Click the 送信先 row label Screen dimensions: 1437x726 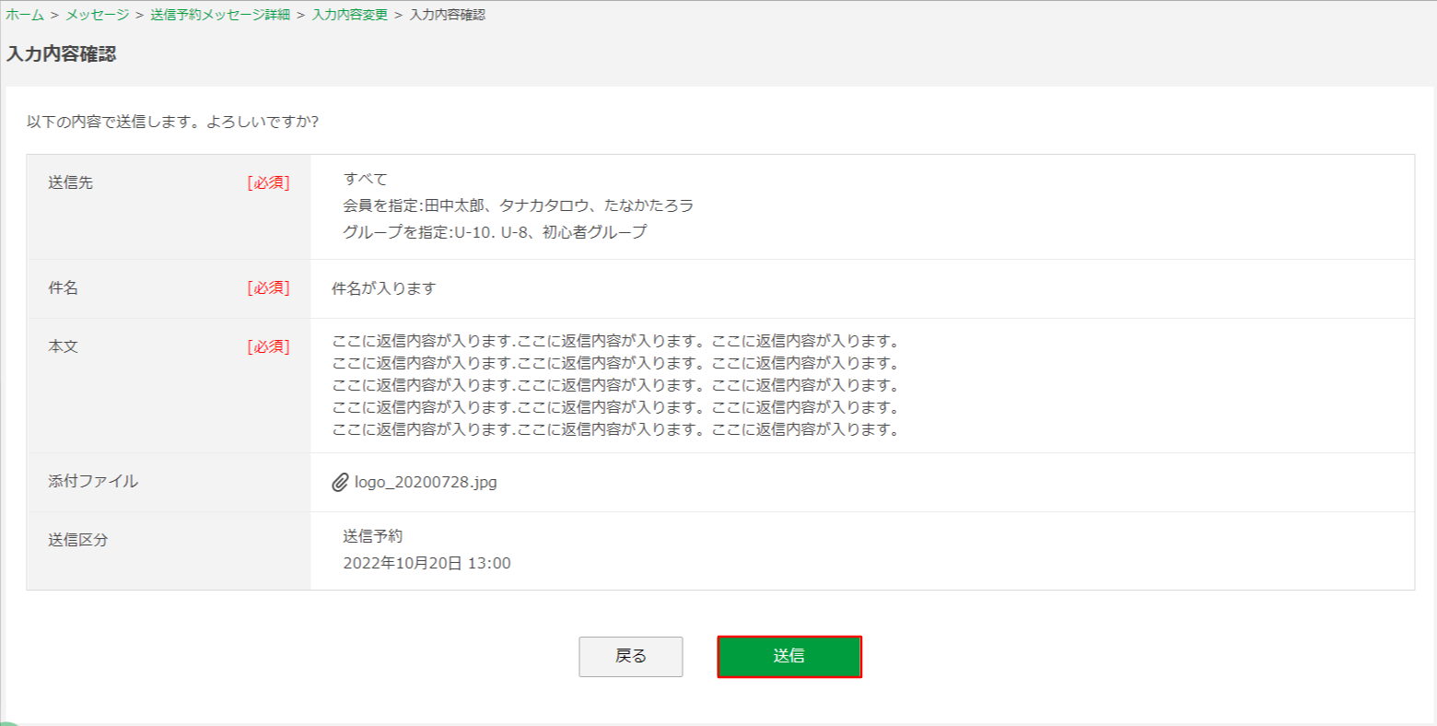click(71, 182)
